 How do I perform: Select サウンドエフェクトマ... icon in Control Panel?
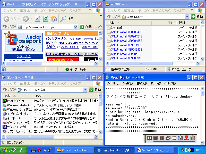[4, 127]
